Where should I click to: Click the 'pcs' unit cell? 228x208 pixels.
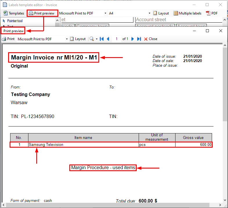point(157,144)
